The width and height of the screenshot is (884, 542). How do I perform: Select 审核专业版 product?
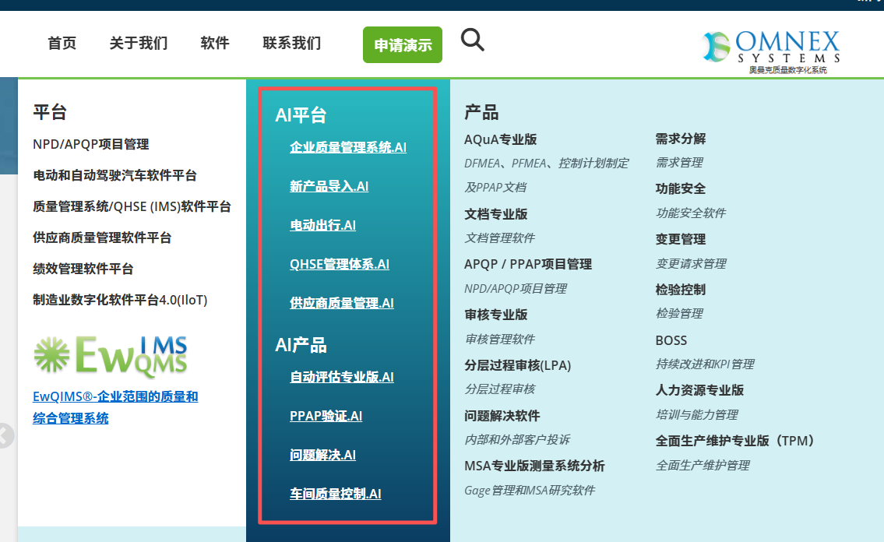click(496, 315)
